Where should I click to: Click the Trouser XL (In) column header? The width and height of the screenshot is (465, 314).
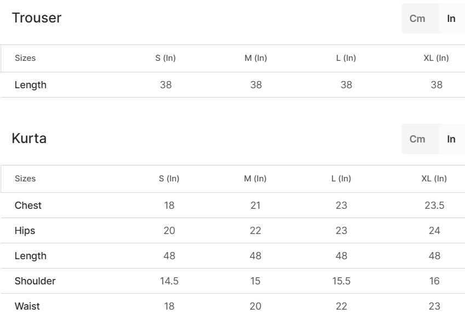coord(436,58)
